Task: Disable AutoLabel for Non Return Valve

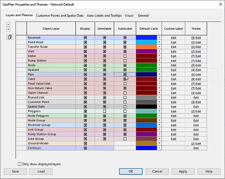Action: pos(125,88)
